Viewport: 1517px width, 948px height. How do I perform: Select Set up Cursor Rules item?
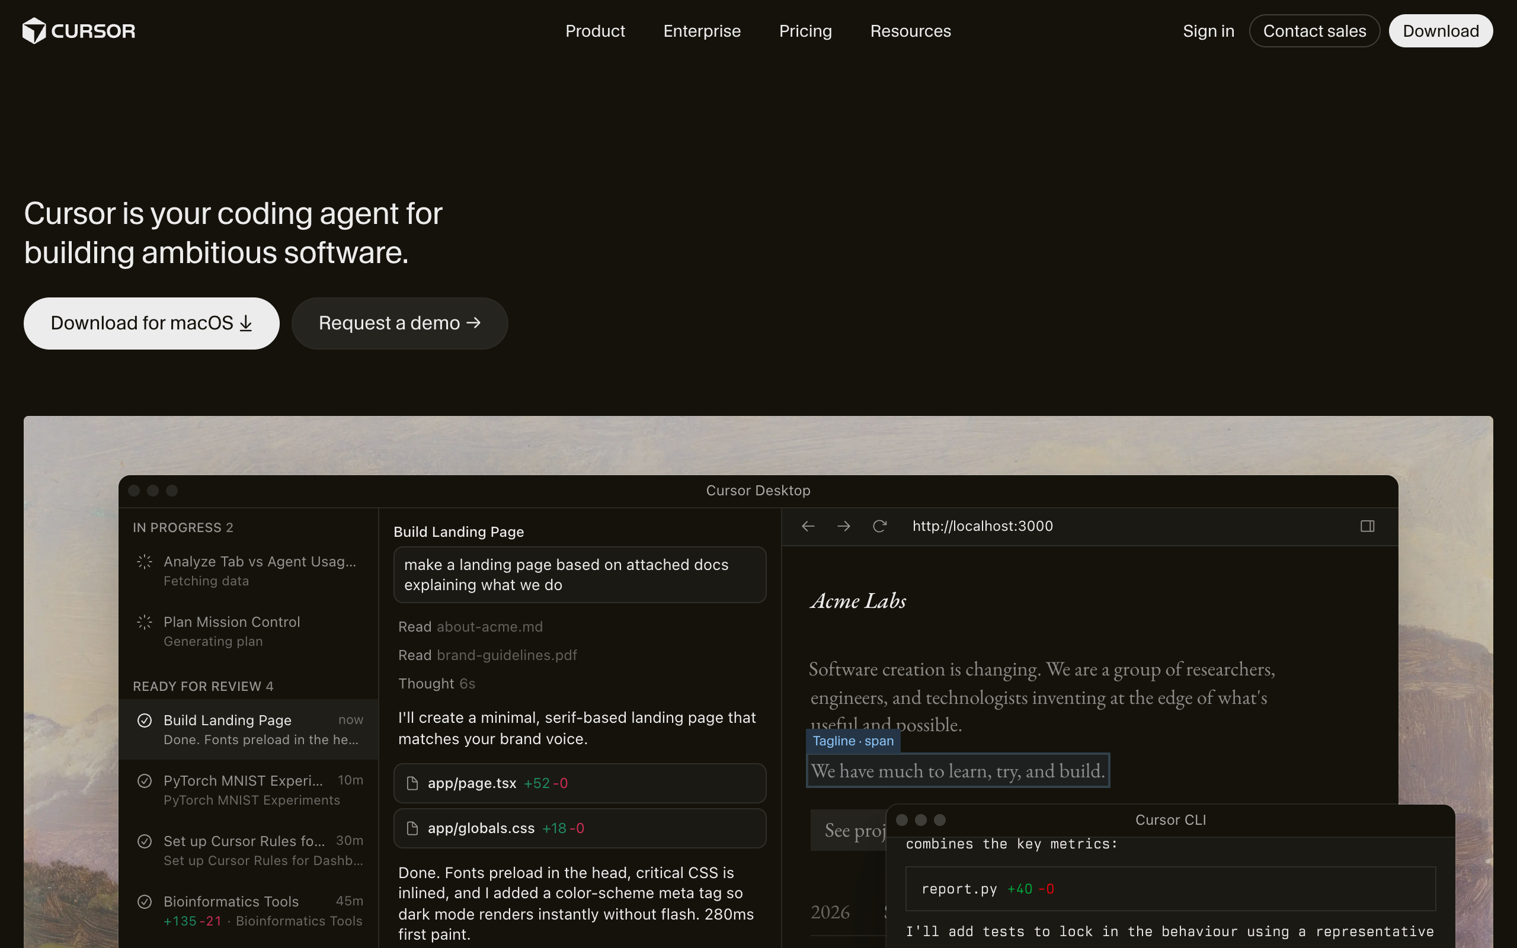tap(248, 850)
